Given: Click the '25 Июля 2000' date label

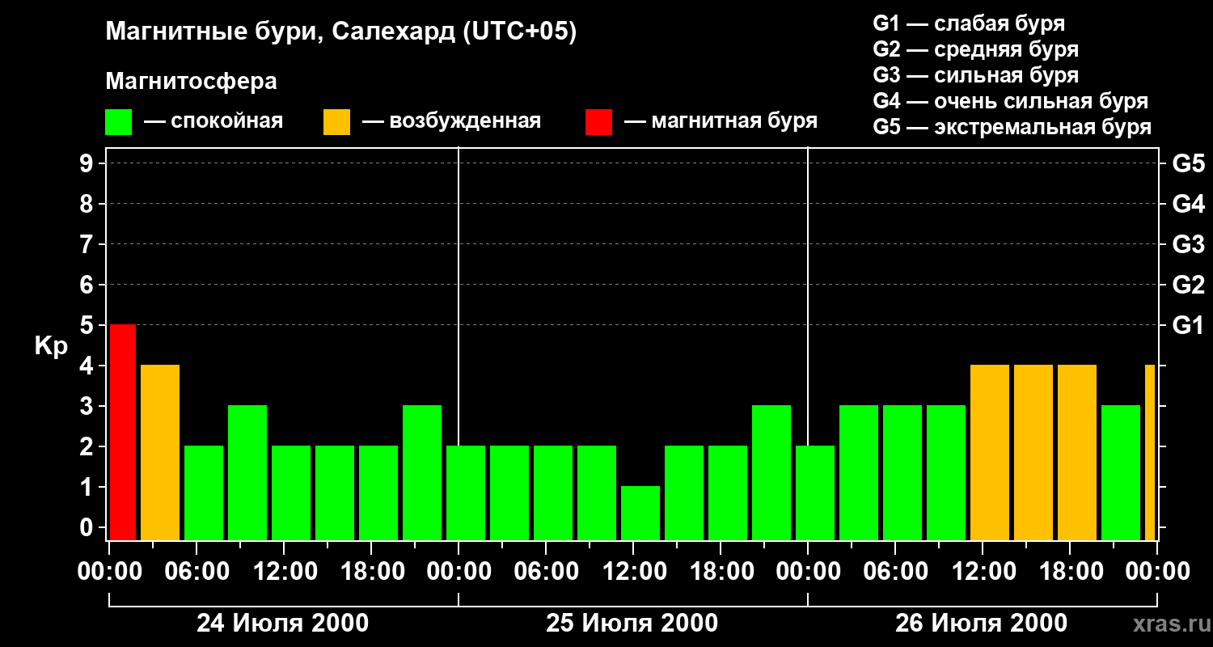Looking at the screenshot, I should 632,624.
